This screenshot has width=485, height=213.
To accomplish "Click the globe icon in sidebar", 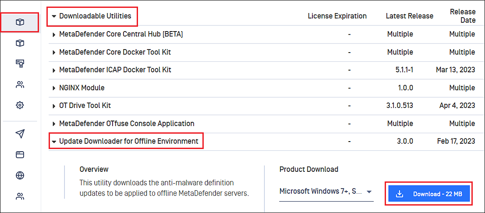I will coord(20,176).
